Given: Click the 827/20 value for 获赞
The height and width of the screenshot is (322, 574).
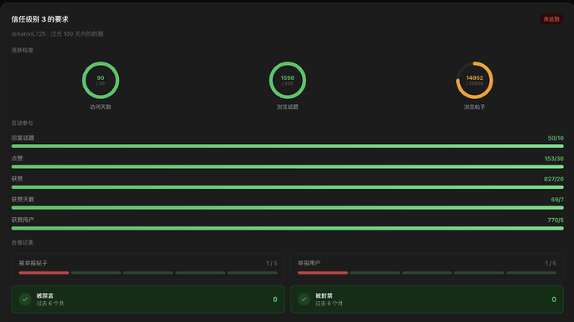Looking at the screenshot, I should tap(554, 179).
